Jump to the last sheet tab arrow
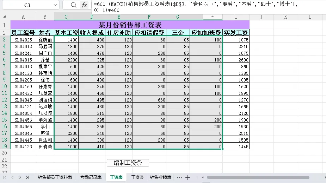Screen dimensions: 326x183 [x=27, y=177]
